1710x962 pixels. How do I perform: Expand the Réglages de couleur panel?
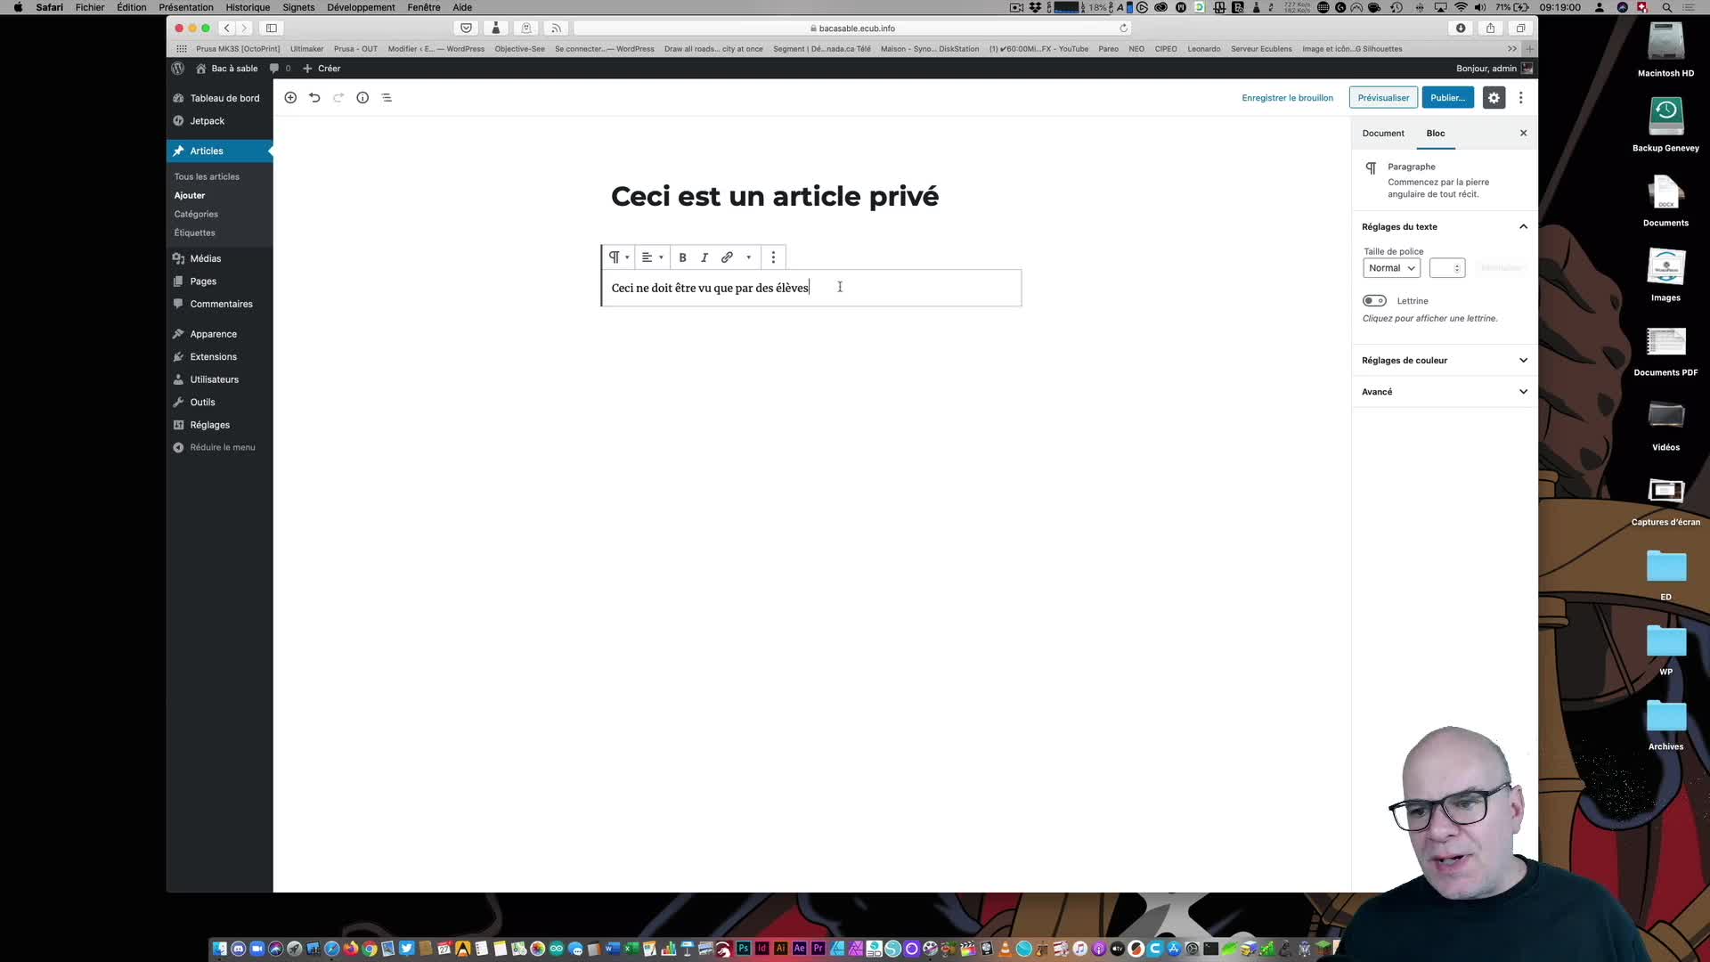point(1443,361)
